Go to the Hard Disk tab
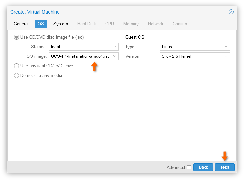This screenshot has width=244, height=180. pyautogui.click(x=86, y=24)
